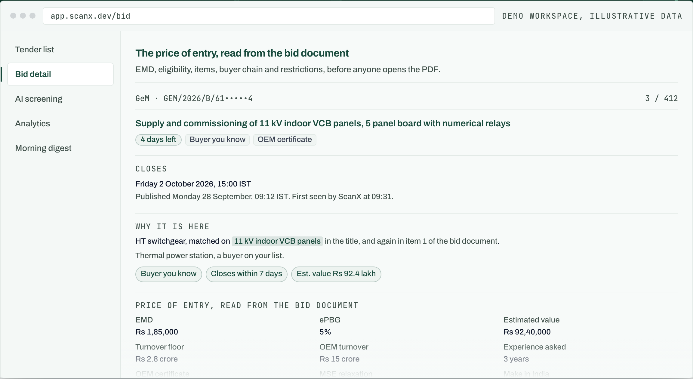Click 'Est. value Rs 92.4 lakh' pill

(x=336, y=274)
